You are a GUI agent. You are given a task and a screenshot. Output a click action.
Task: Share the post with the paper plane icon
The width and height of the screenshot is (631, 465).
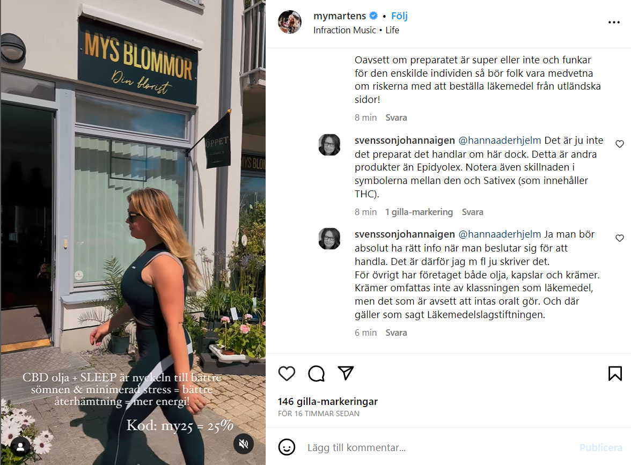(x=346, y=373)
